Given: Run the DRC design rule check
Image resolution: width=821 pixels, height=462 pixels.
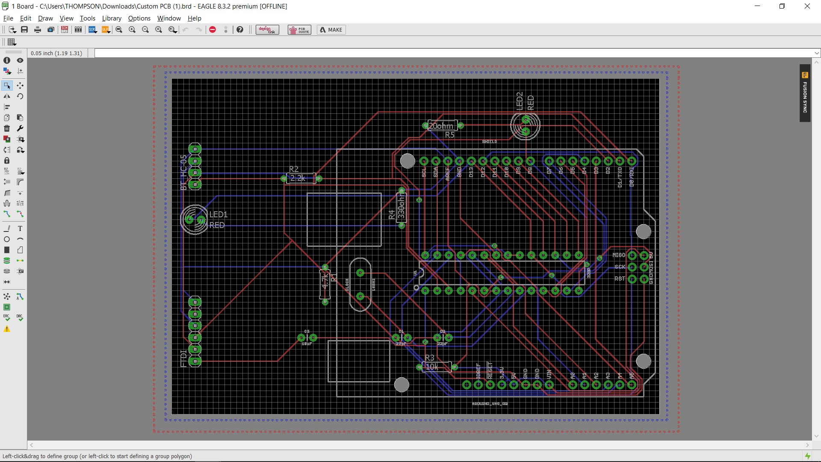Looking at the screenshot, I should coord(20,318).
